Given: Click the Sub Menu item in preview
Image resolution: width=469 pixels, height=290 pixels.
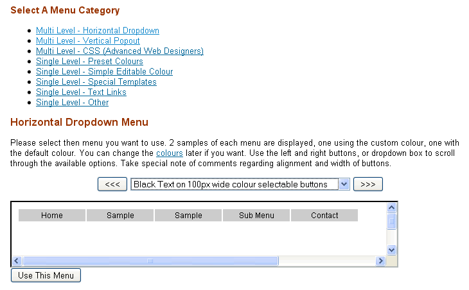Looking at the screenshot, I should click(256, 216).
